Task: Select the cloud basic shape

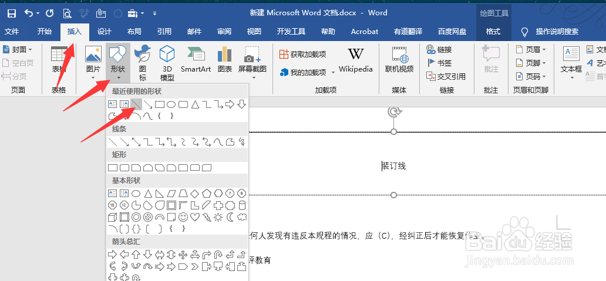Action: [x=242, y=217]
